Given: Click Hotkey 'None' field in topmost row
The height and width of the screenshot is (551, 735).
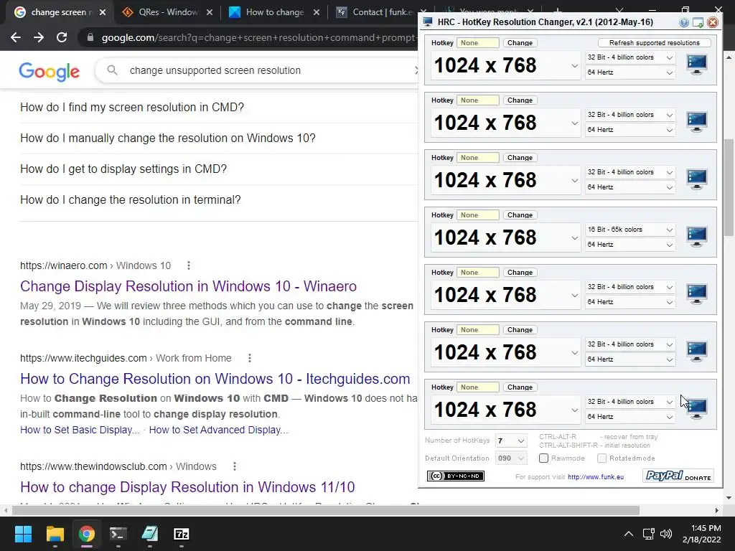Looking at the screenshot, I should (x=477, y=42).
